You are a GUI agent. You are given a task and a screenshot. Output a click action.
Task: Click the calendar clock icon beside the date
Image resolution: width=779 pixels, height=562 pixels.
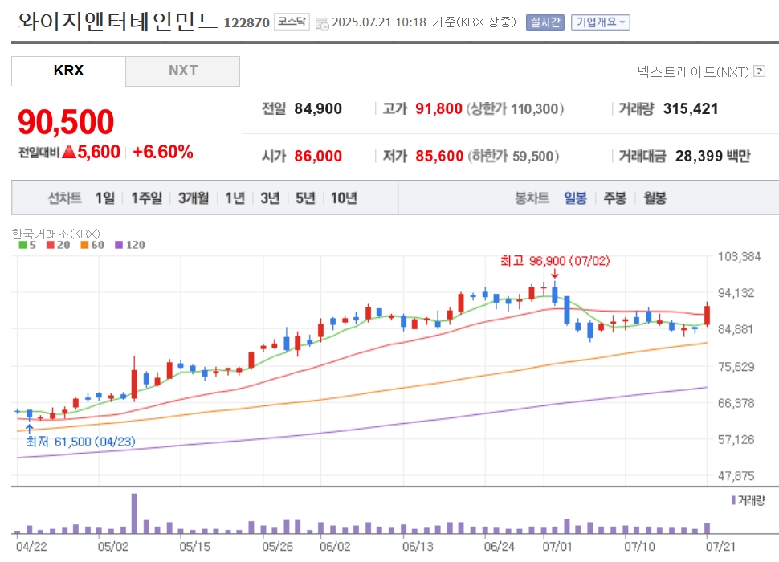322,23
